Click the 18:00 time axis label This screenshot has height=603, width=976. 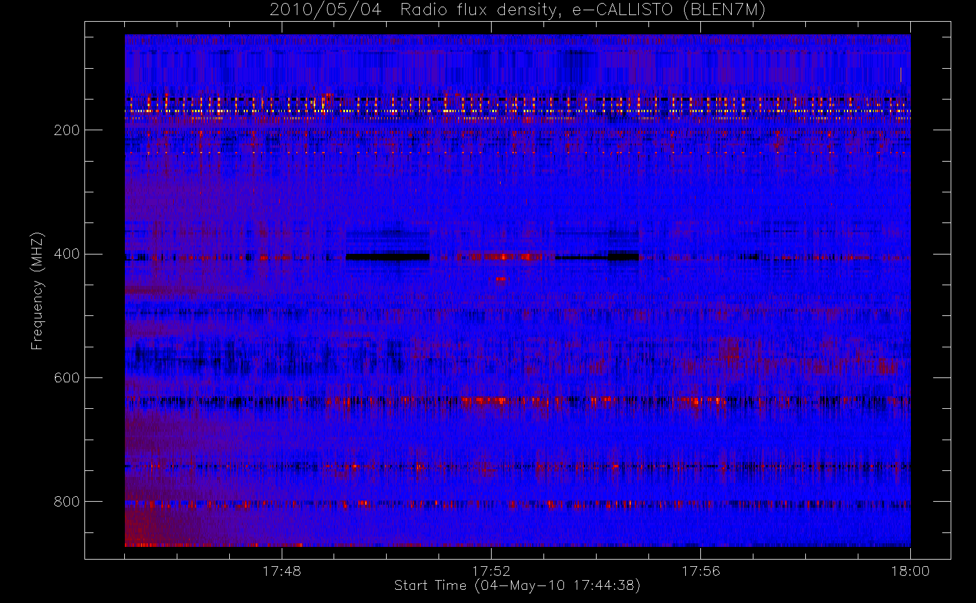[910, 571]
